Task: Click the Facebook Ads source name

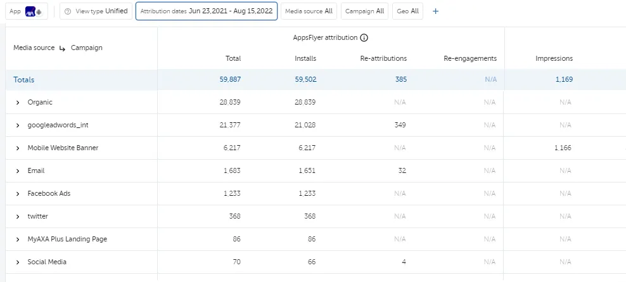Action: (x=49, y=193)
